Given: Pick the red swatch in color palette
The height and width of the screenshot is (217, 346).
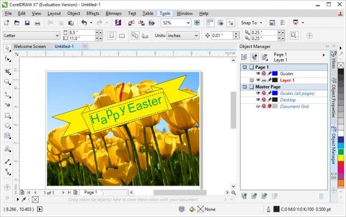Looking at the screenshot, I should point(341,164).
